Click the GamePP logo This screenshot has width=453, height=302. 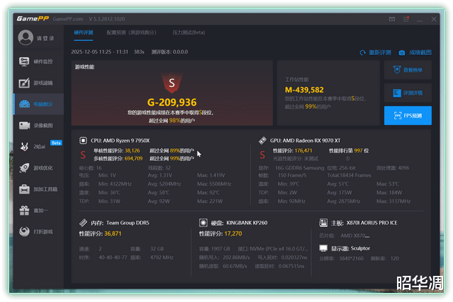33,19
